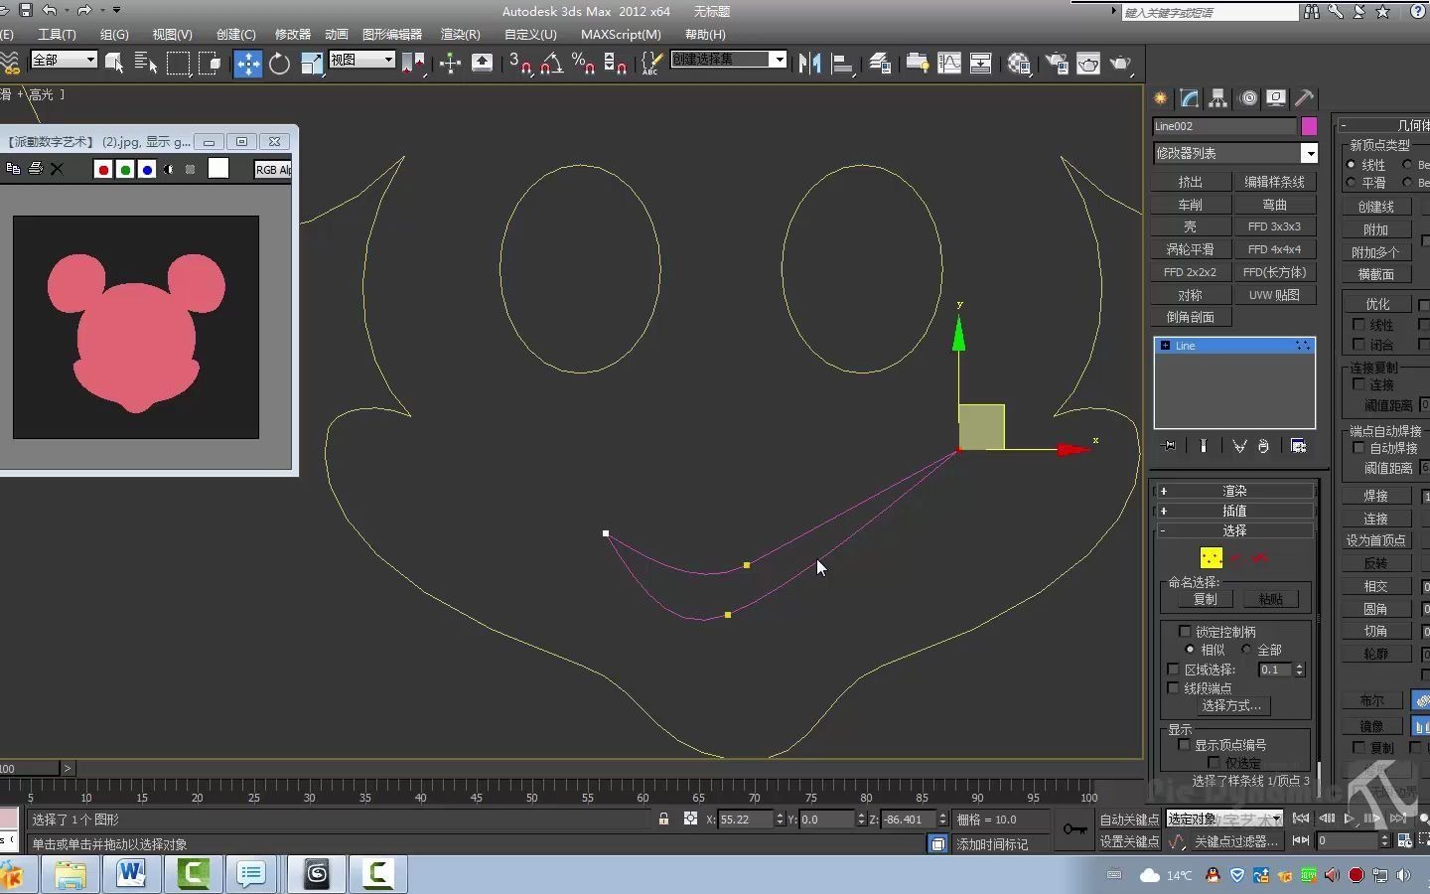Select the Scale tool
Image resolution: width=1430 pixels, height=894 pixels.
pos(311,64)
